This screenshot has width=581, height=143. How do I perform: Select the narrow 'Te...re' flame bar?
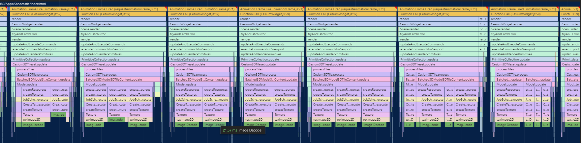click(410, 115)
